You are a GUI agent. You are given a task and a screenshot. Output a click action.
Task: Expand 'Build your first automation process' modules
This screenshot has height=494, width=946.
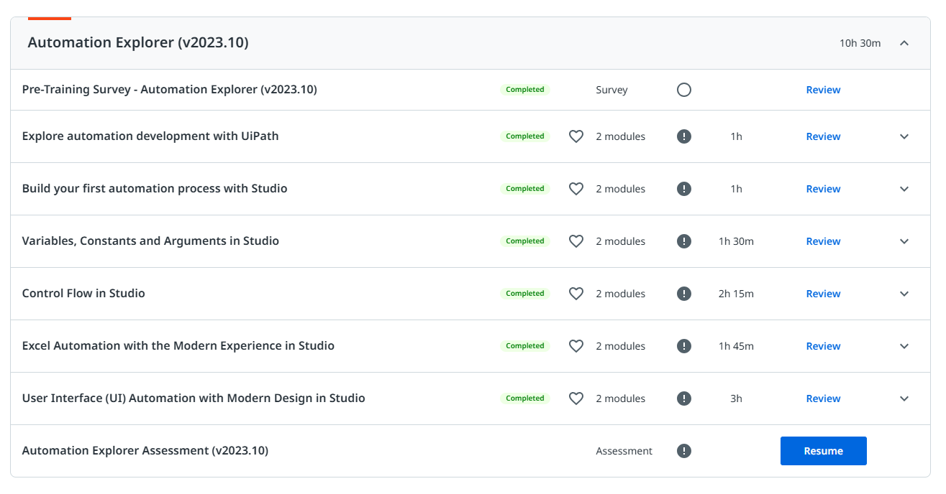(904, 189)
